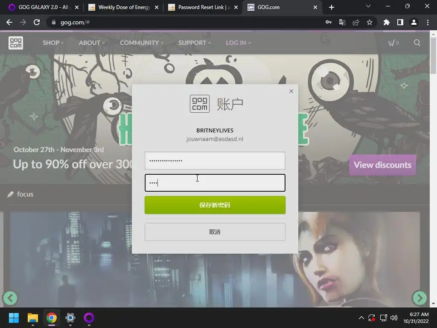Screen dimensions: 437x328
Task: Open the network icon in system tray
Action: (x=383, y=318)
